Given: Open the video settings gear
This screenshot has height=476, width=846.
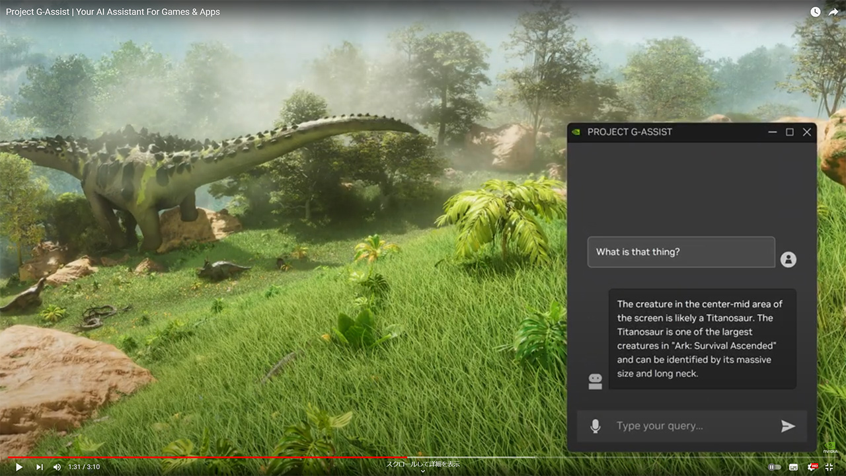Looking at the screenshot, I should click(812, 467).
